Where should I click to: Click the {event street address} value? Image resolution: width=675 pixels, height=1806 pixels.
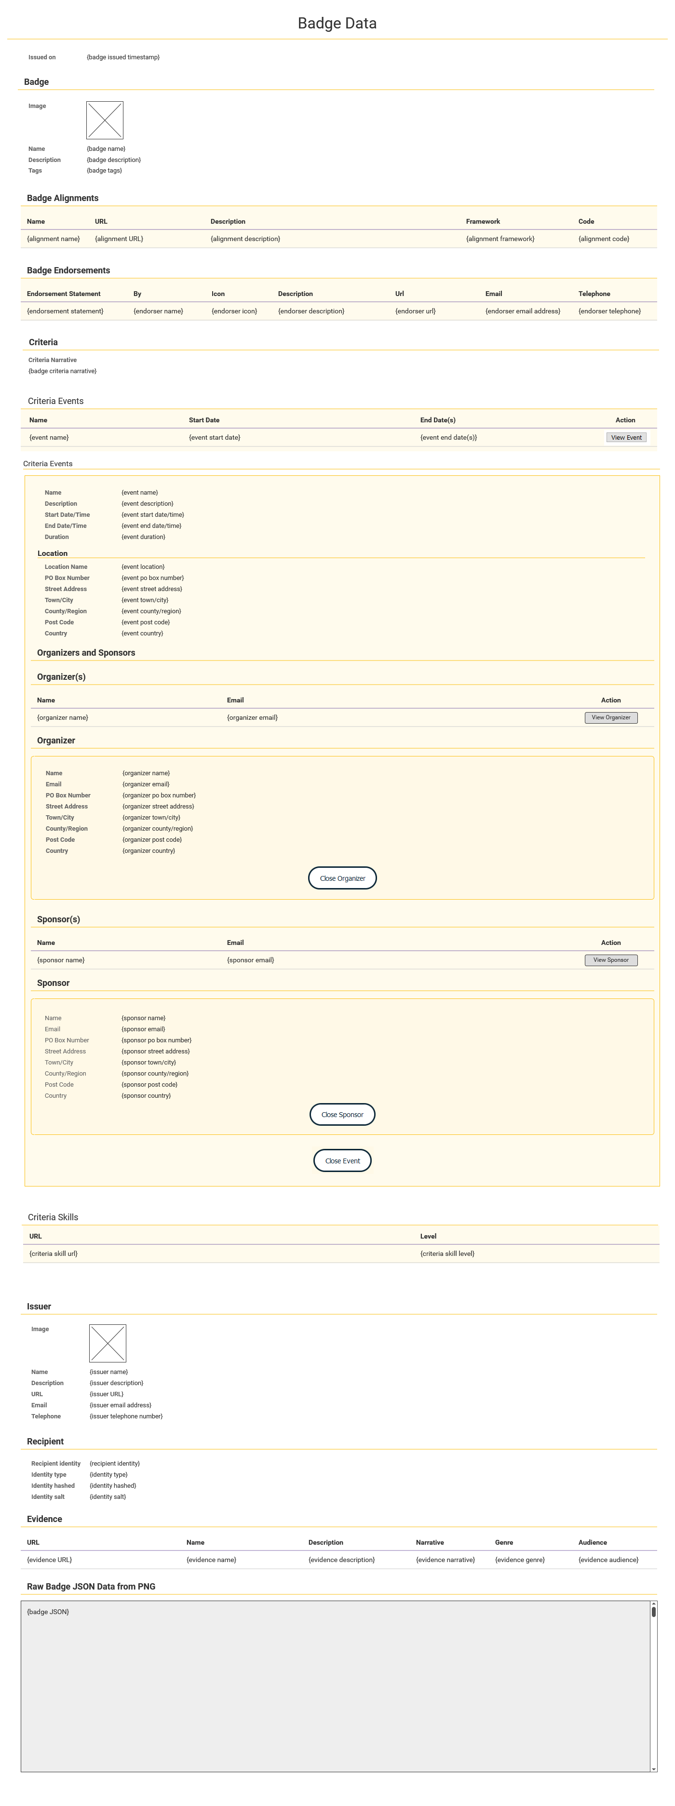(x=151, y=589)
